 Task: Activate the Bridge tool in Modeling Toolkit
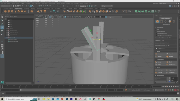click(x=160, y=65)
